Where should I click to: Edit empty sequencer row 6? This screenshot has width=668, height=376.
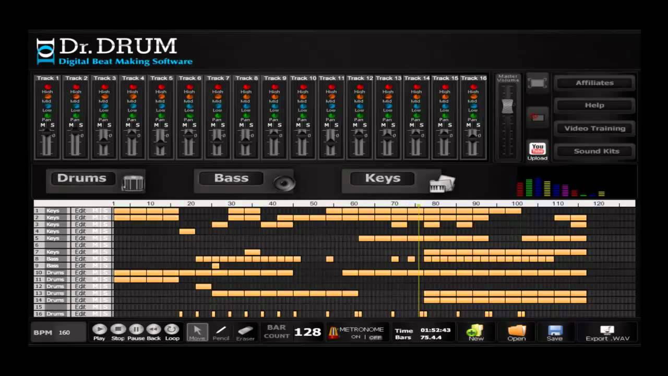click(80, 245)
